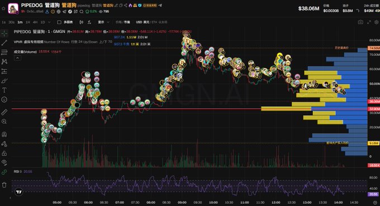Activate the zoom in tool

point(4,122)
